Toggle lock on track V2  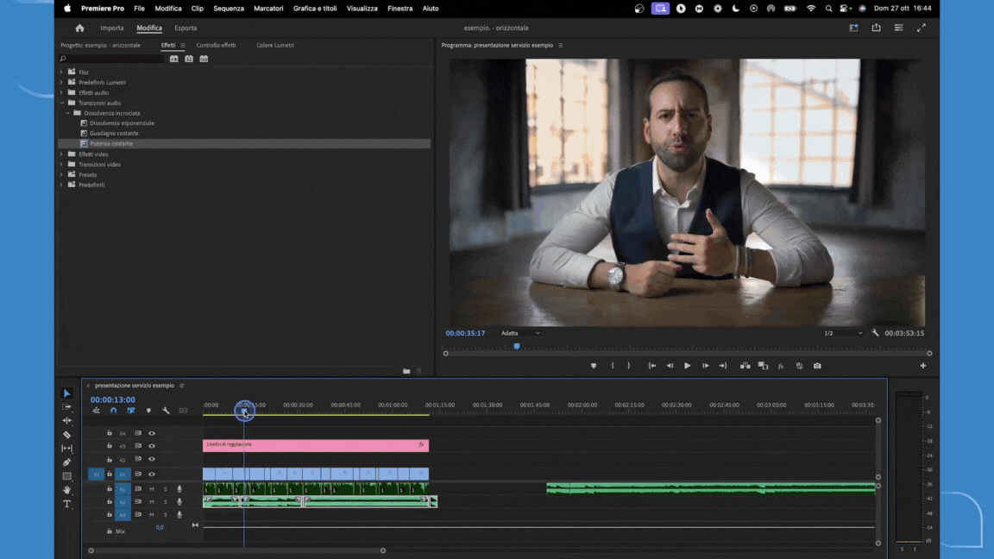point(110,460)
